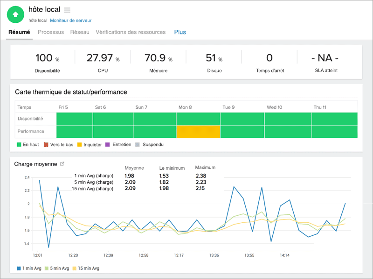Image resolution: width=373 pixels, height=279 pixels.
Task: Click the green up-status arrow icon
Action: (x=15, y=14)
